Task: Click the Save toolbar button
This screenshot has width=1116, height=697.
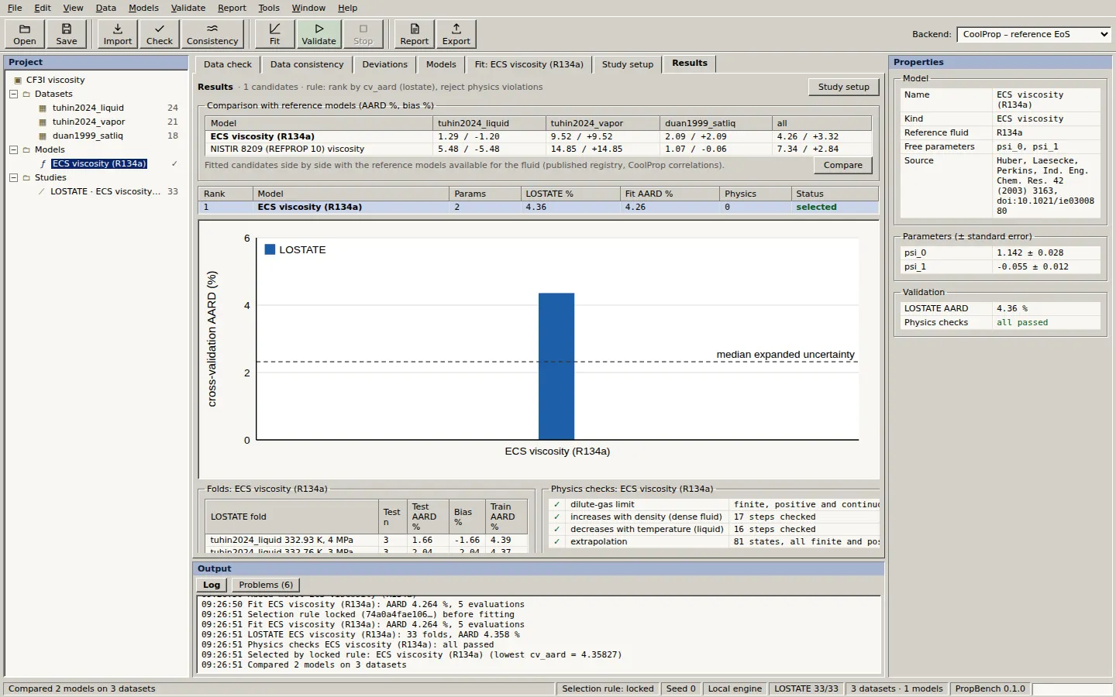Action: pyautogui.click(x=67, y=34)
